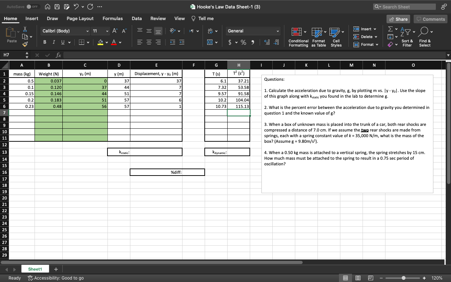Toggle bold formatting
This screenshot has height=282, width=451.
click(44, 42)
